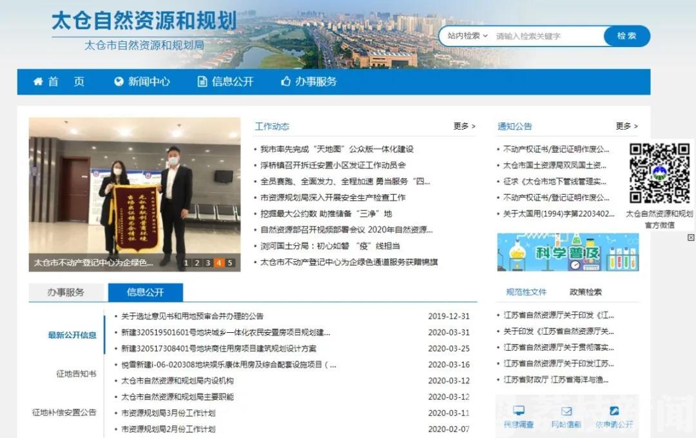Open news 浏河国土分局：初心如磐
Image resolution: width=696 pixels, height=438 pixels.
click(x=330, y=246)
